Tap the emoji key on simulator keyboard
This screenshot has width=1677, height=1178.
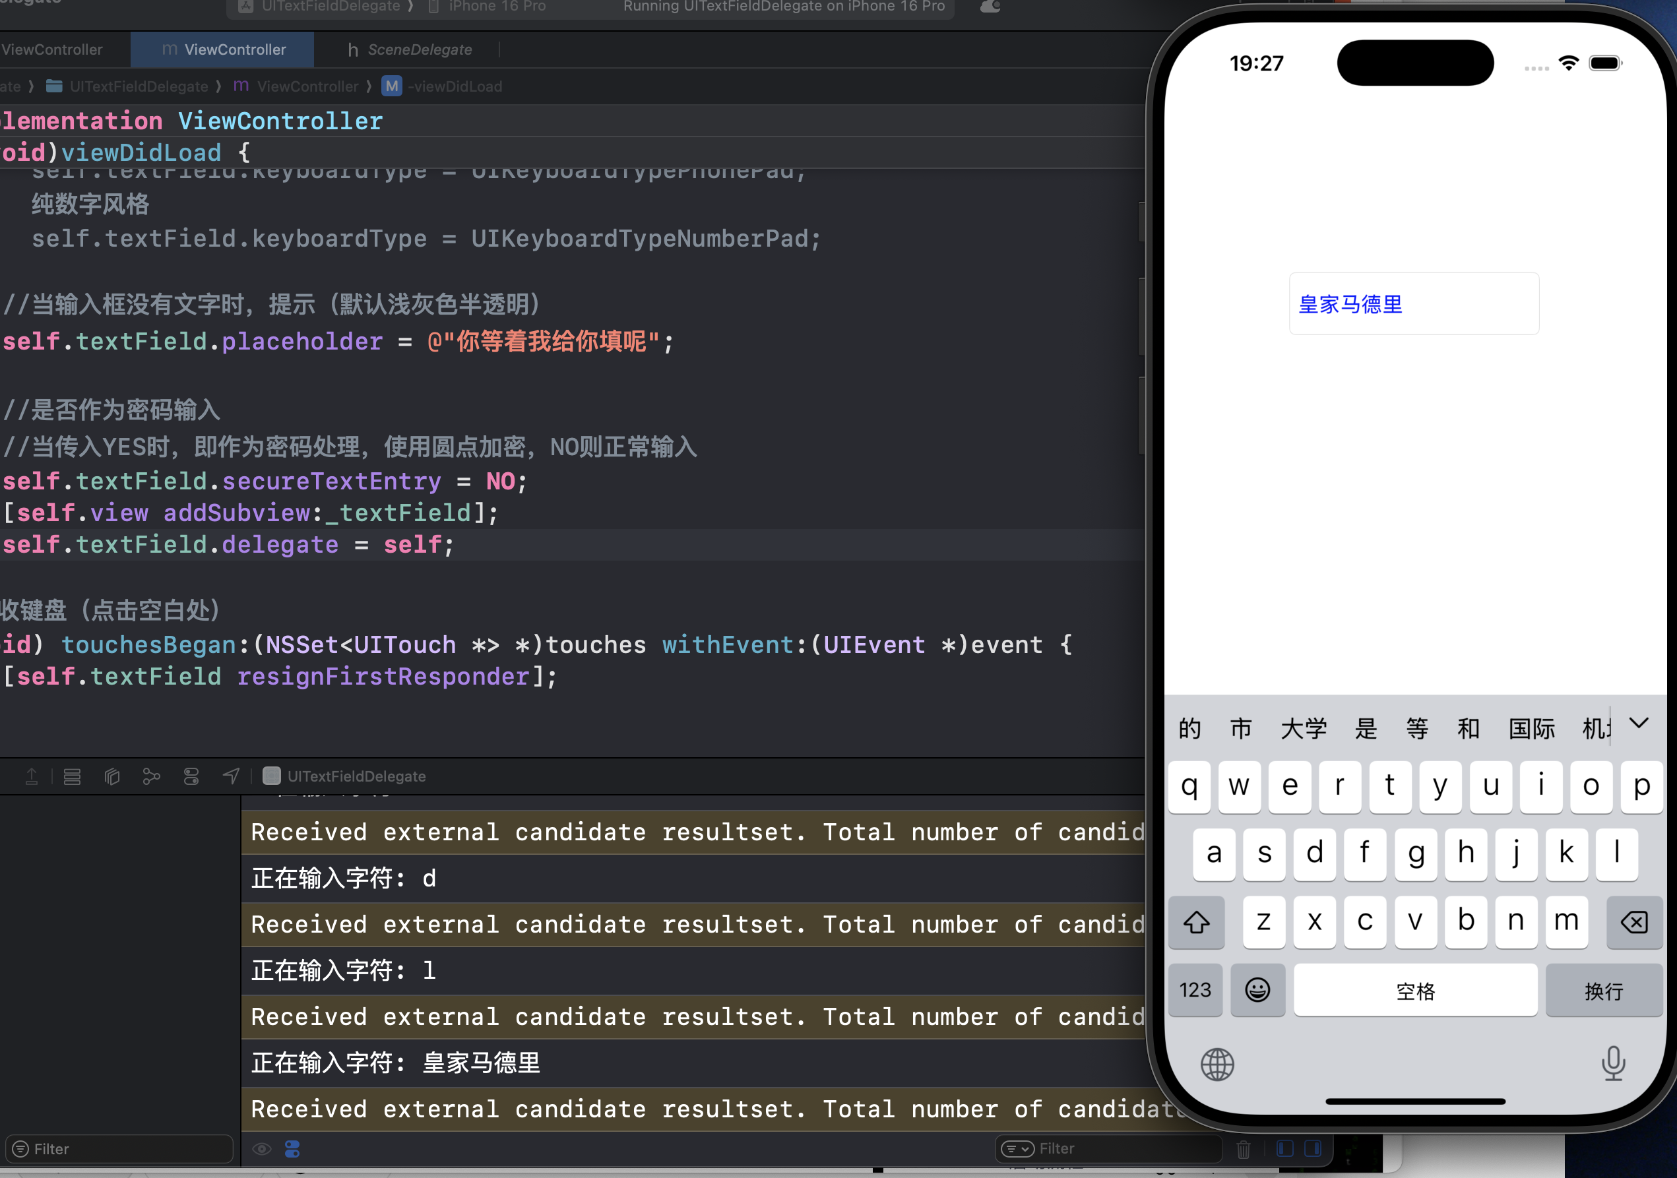tap(1257, 990)
